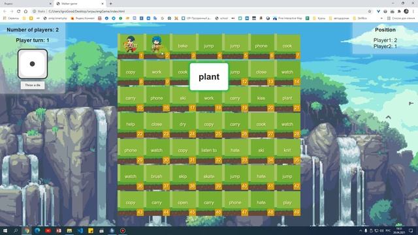Expand the system tray hidden icons chevron
Image resolution: width=418 pixels, height=235 pixels.
click(361, 230)
